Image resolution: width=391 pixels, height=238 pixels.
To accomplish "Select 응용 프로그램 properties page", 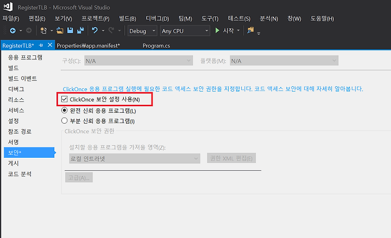I will [25, 57].
